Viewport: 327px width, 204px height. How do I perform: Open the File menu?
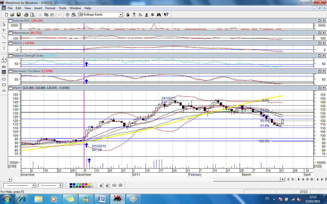coord(10,8)
